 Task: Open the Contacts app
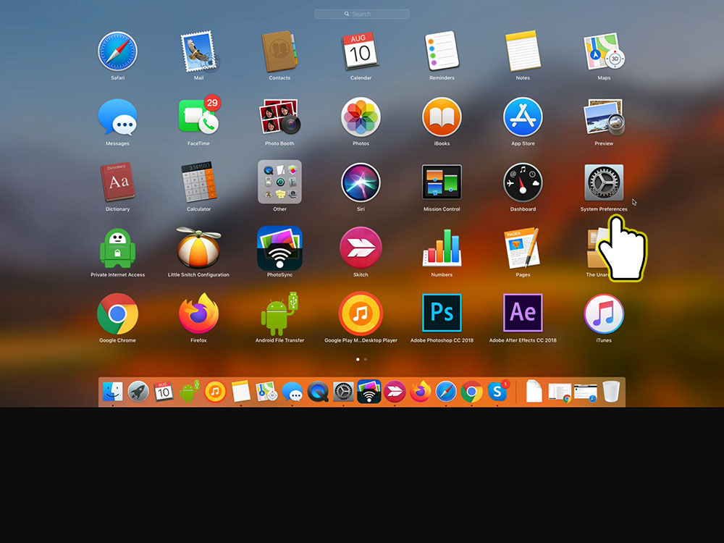[x=279, y=51]
